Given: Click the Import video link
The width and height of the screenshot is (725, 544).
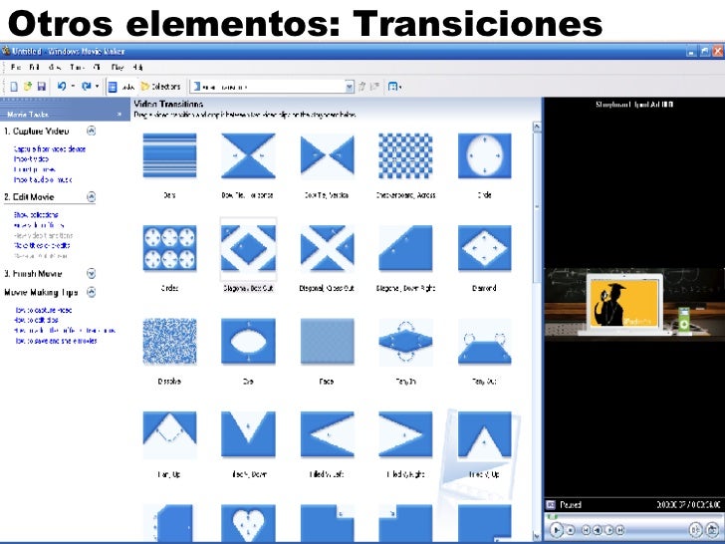Looking at the screenshot, I should pyautogui.click(x=32, y=159).
